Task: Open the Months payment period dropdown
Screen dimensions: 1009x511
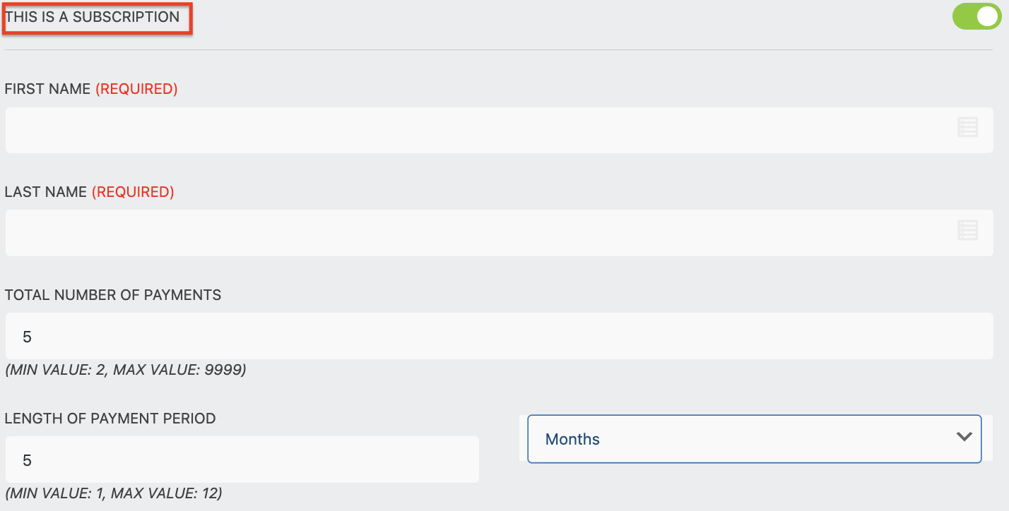Action: coord(754,438)
